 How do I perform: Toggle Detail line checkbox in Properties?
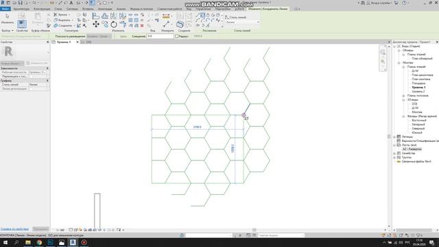click(31, 89)
